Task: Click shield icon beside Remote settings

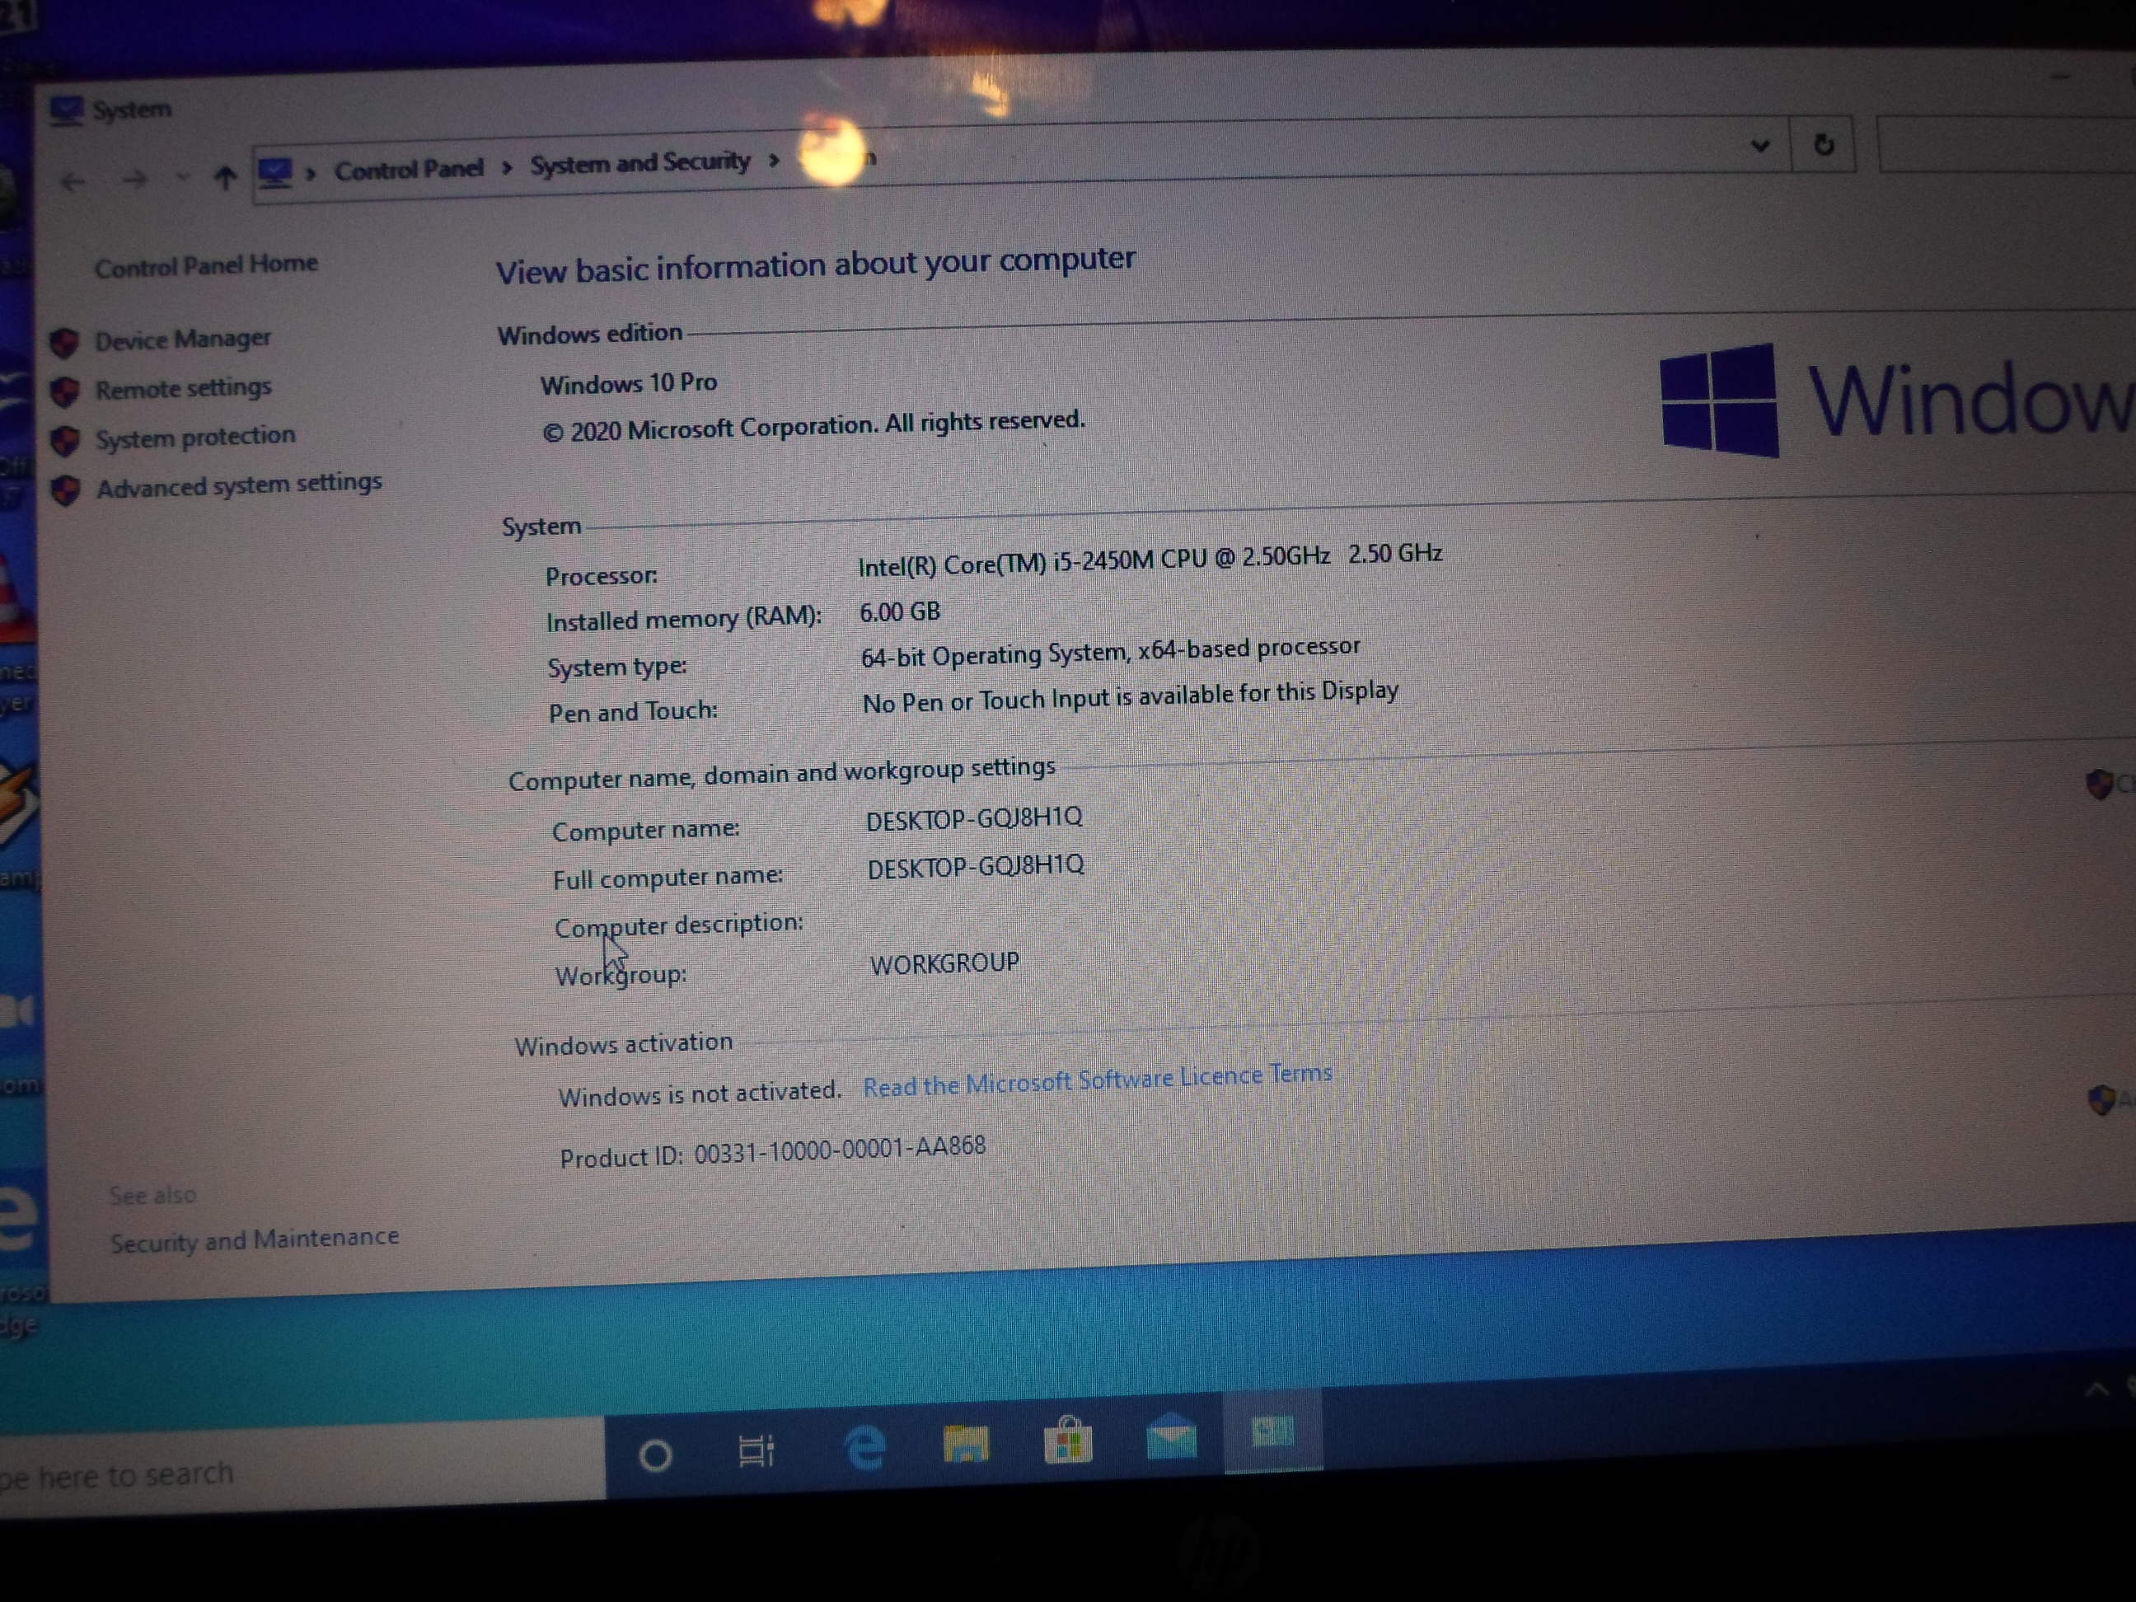Action: (x=65, y=391)
